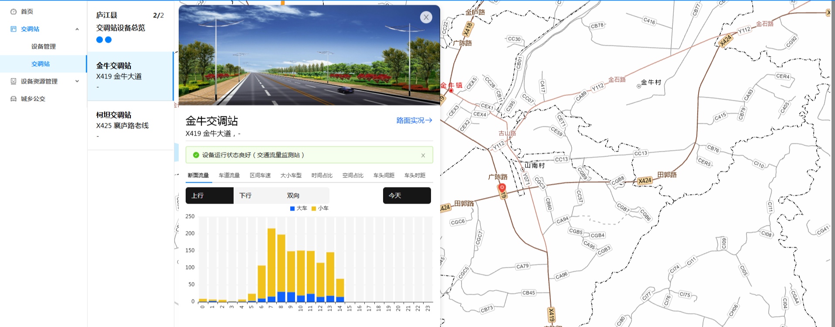Toggle the 小车 legend series
835x327 pixels.
(320, 208)
